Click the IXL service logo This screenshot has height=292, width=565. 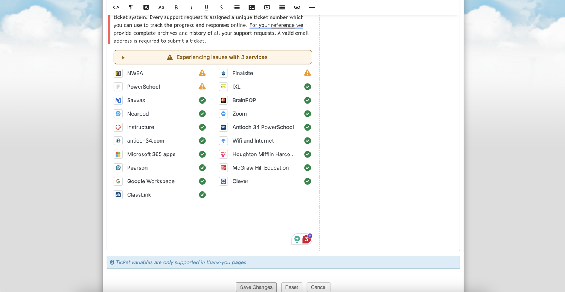pyautogui.click(x=224, y=87)
